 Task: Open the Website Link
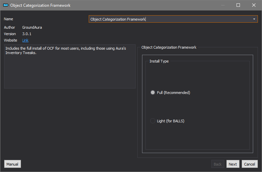(x=25, y=40)
